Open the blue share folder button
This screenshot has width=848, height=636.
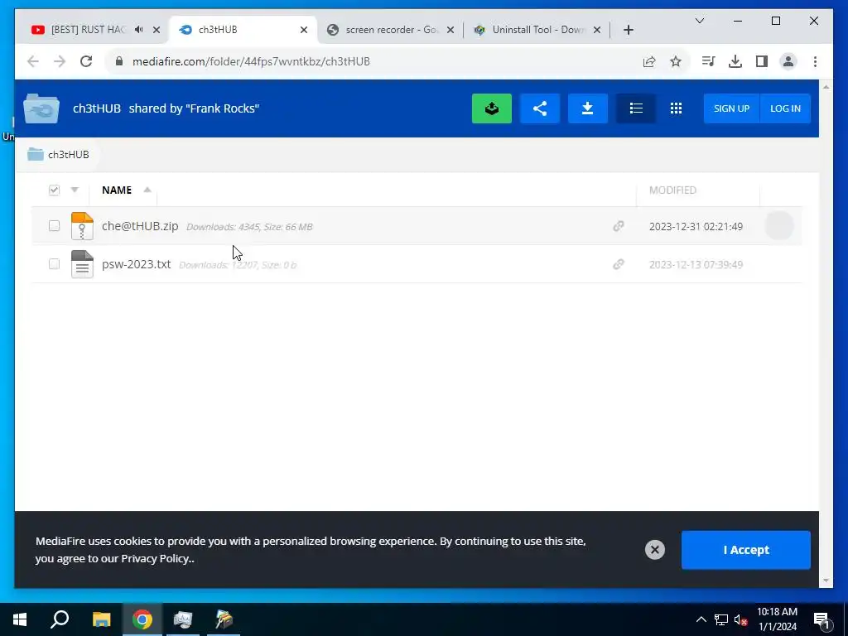[x=540, y=108]
